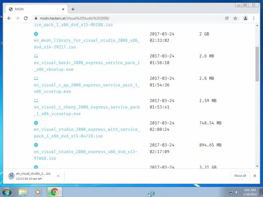Open Chrome three-dot menu

tap(254, 18)
